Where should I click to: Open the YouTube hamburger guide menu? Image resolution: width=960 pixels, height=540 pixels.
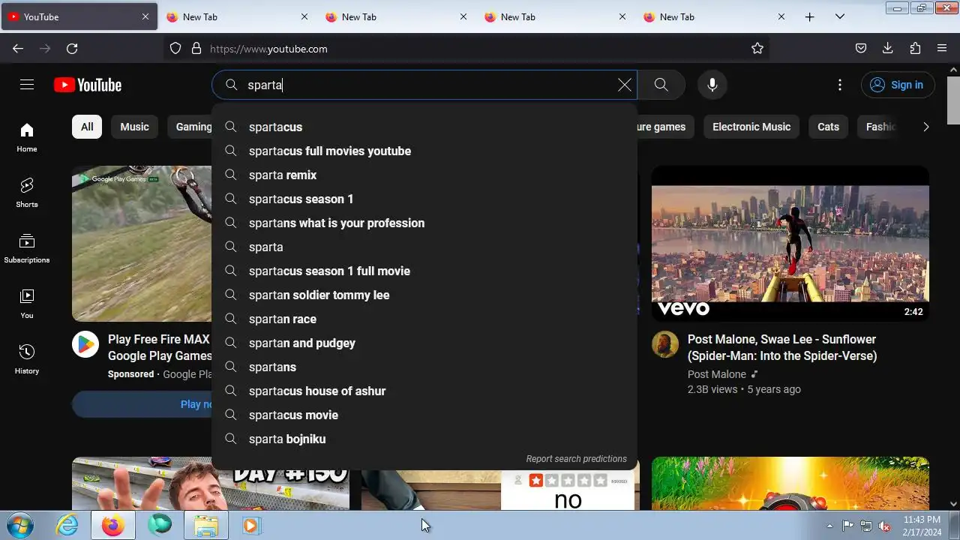27,85
